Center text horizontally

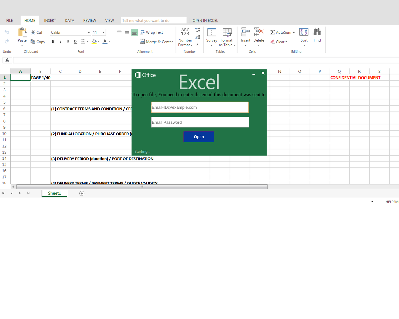click(127, 42)
